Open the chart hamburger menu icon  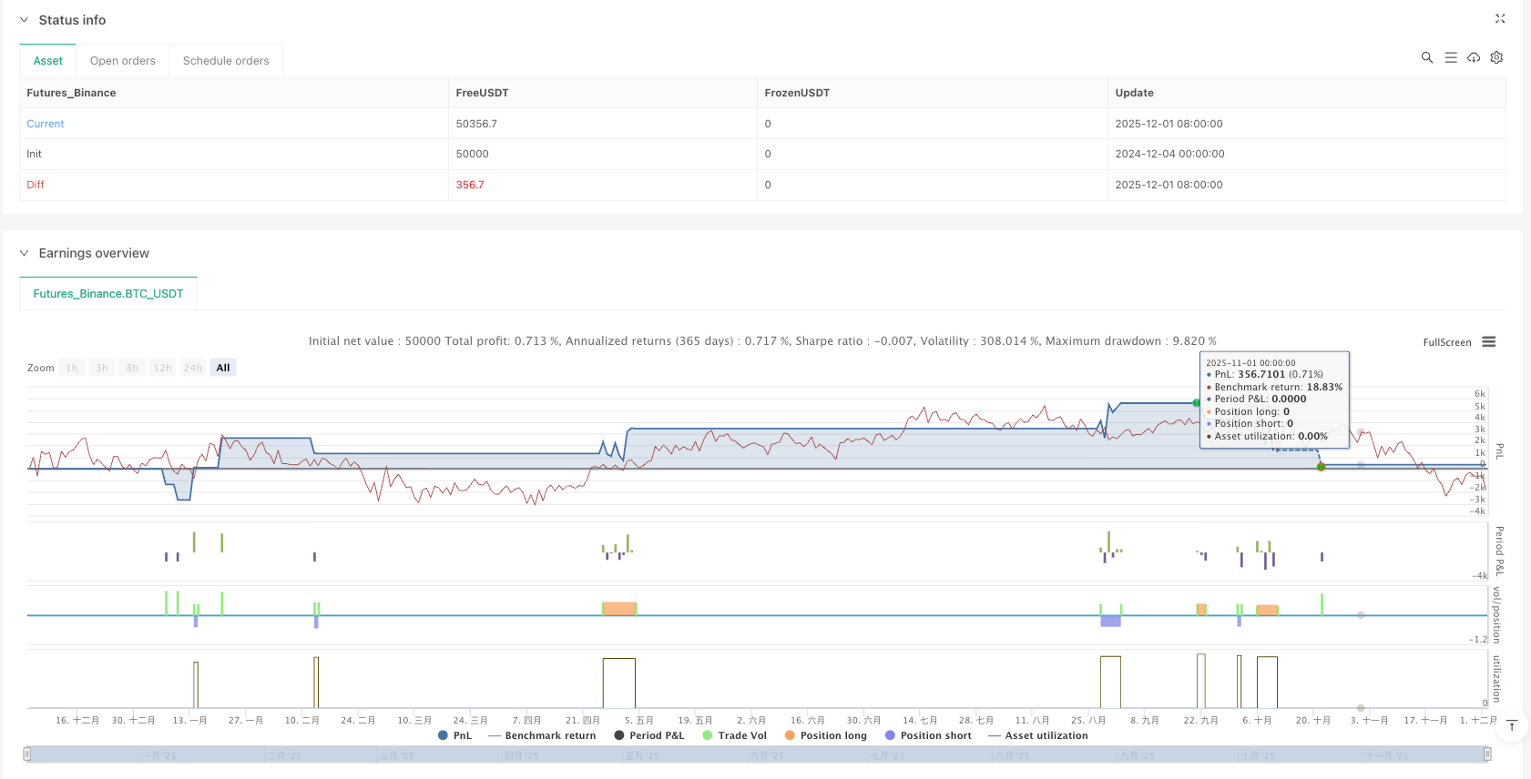coord(1489,342)
